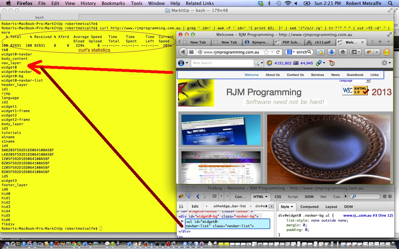Click the Firebug logo icon in the Firebug window
Image resolution: width=399 pixels, height=249 pixels.
pyautogui.click(x=181, y=196)
